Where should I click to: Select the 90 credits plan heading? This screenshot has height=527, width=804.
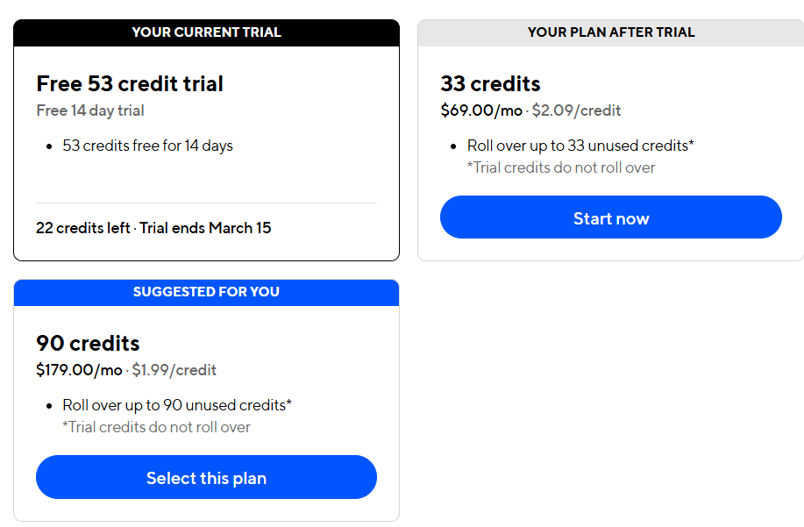(x=88, y=343)
